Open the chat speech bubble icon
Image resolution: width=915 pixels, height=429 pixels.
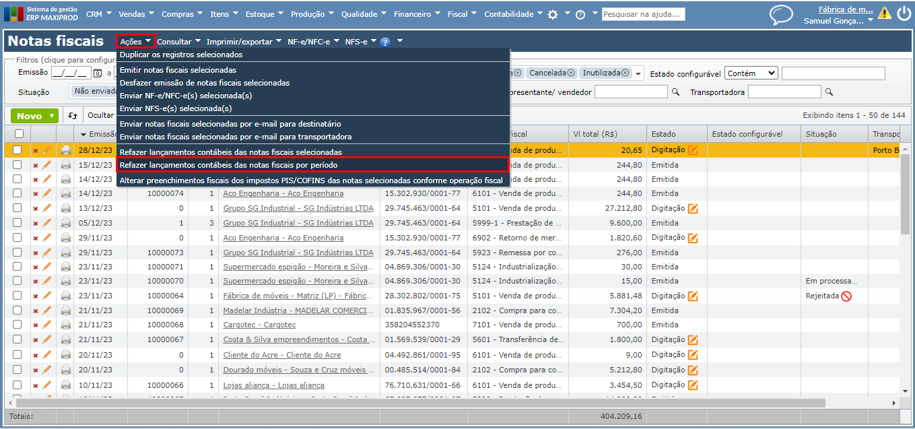coord(781,15)
